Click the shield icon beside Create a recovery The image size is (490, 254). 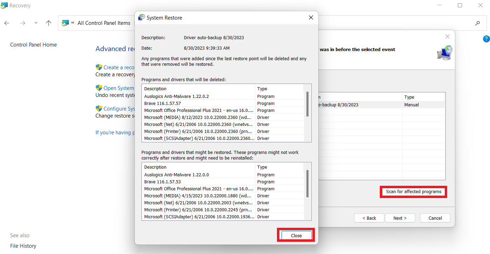click(99, 67)
